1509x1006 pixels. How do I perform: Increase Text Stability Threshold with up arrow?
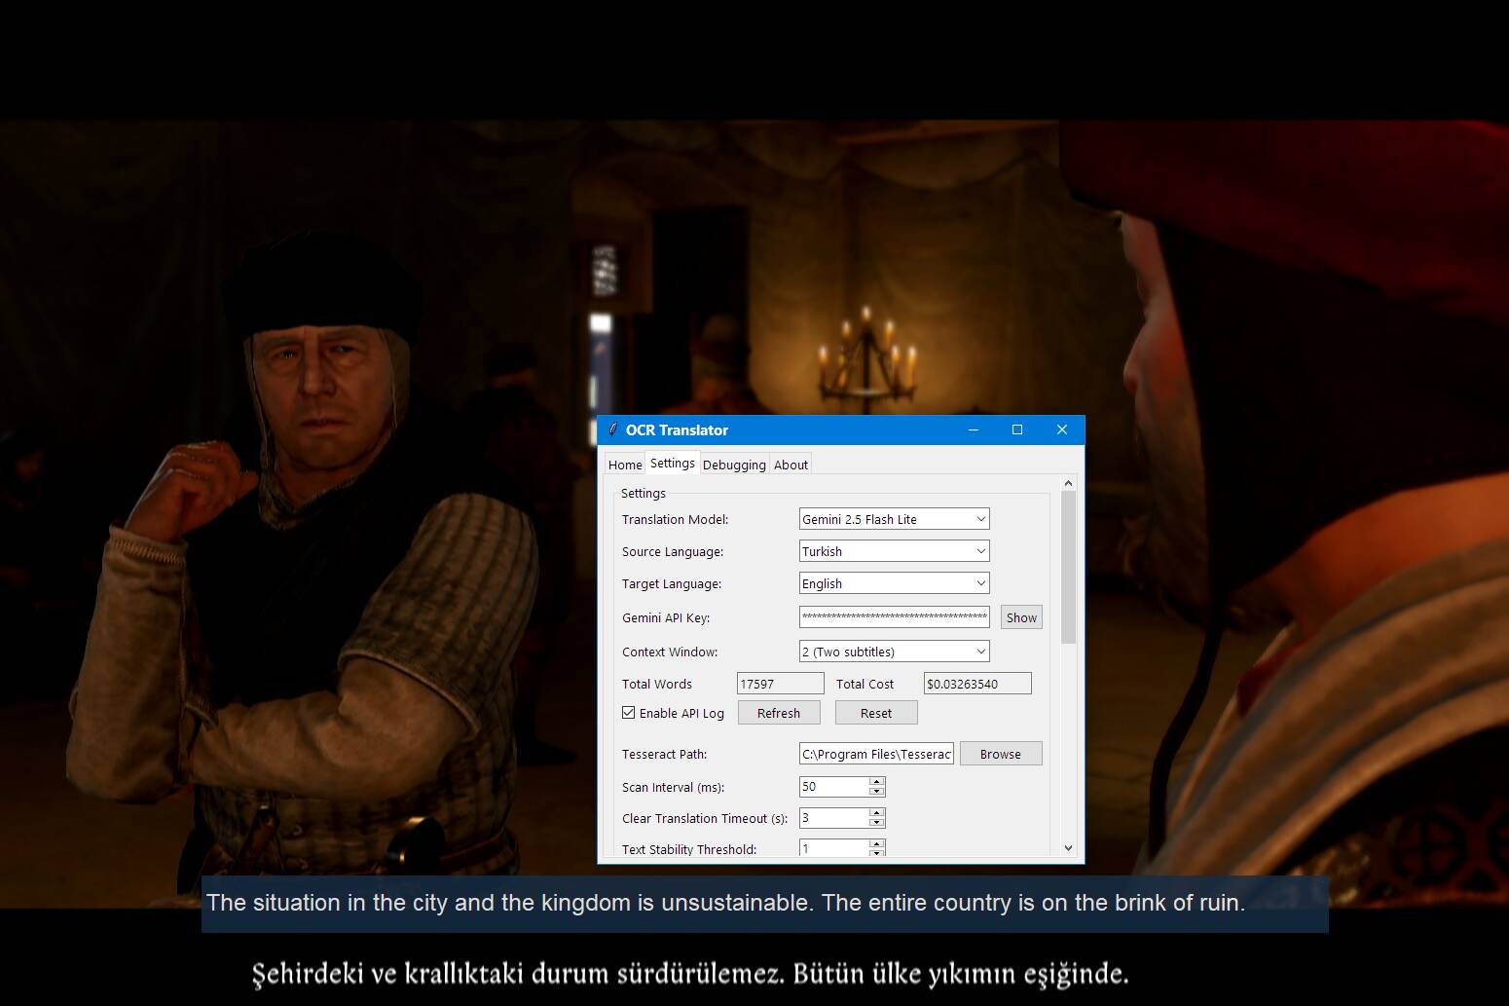(x=876, y=844)
